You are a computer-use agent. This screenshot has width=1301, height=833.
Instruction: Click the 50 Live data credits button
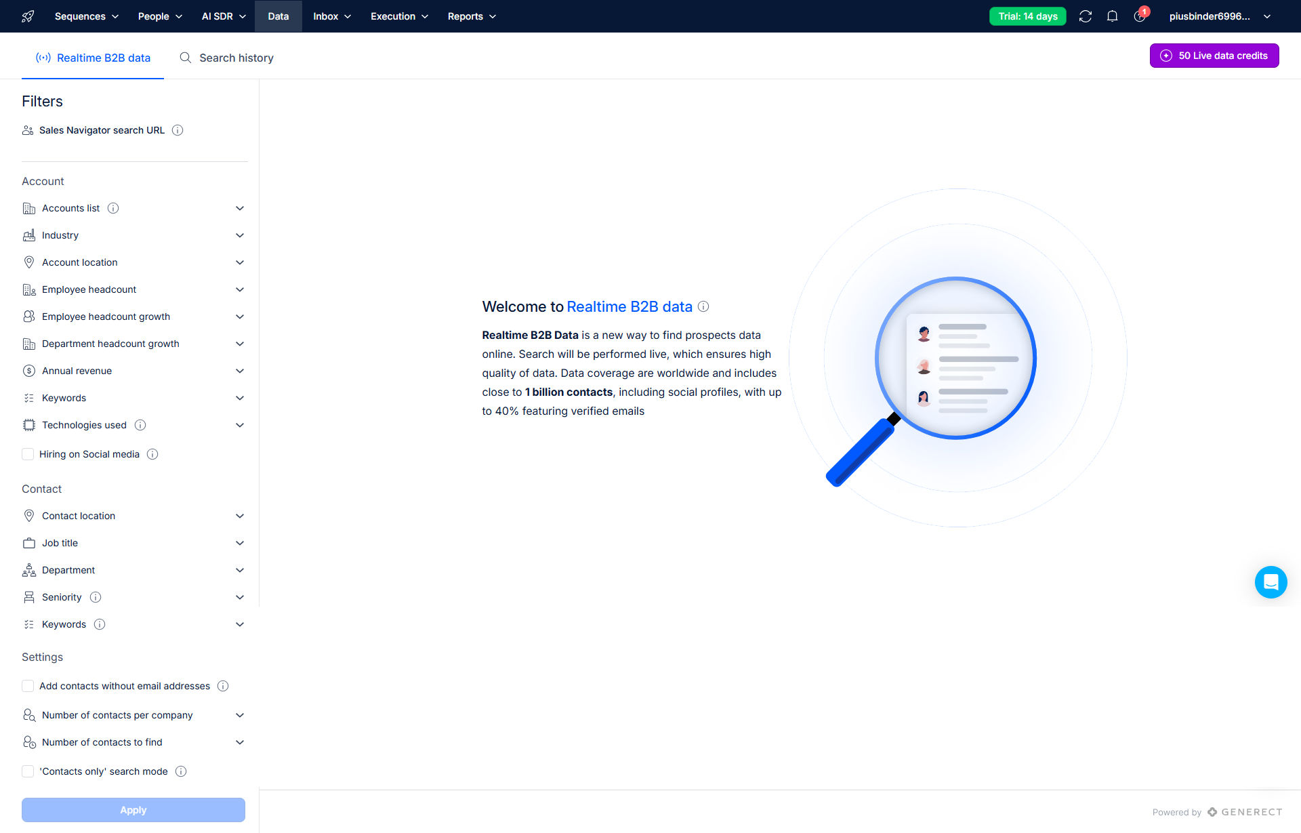[x=1214, y=56]
